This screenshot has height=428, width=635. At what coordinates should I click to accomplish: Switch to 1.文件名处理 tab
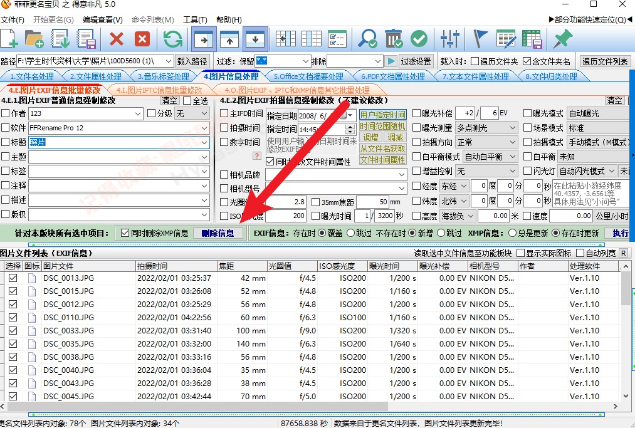click(32, 76)
